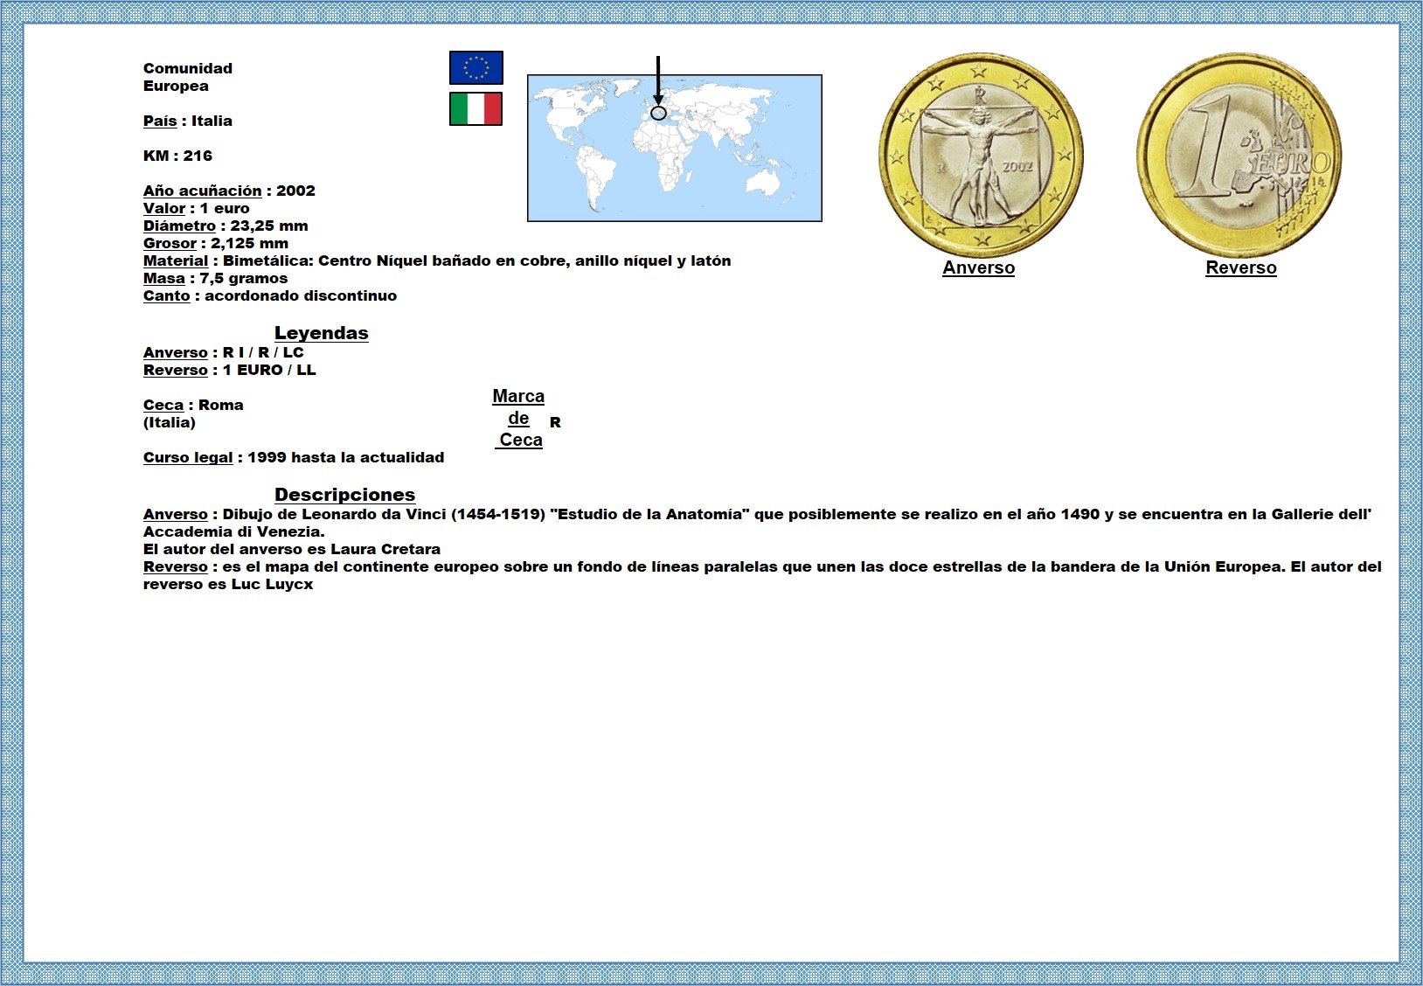Click 'Canto : acordonado discontinuo' line
Viewport: 1423px width, 986px height.
coord(270,295)
